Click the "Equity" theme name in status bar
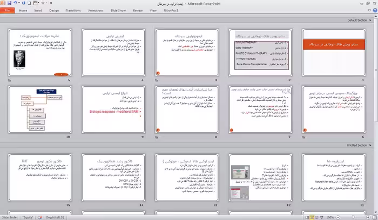The width and height of the screenshot is (378, 220). click(x=28, y=217)
